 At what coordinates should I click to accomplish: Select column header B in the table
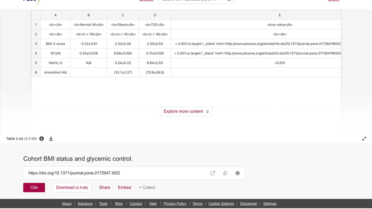89,15
